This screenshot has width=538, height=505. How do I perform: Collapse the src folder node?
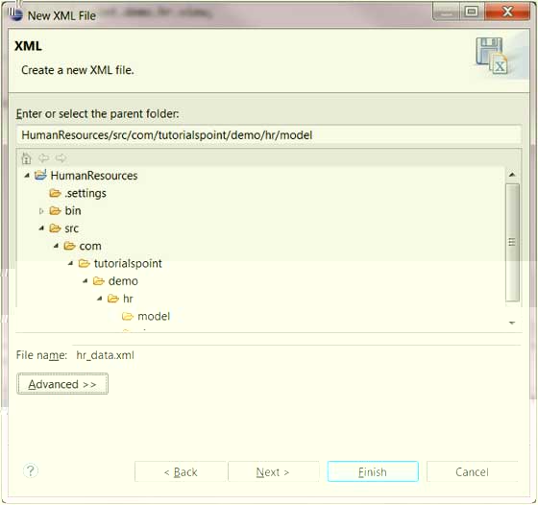click(41, 228)
